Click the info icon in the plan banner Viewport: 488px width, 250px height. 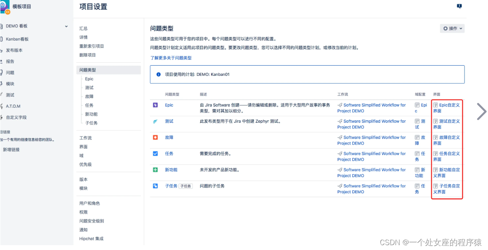[x=158, y=74]
